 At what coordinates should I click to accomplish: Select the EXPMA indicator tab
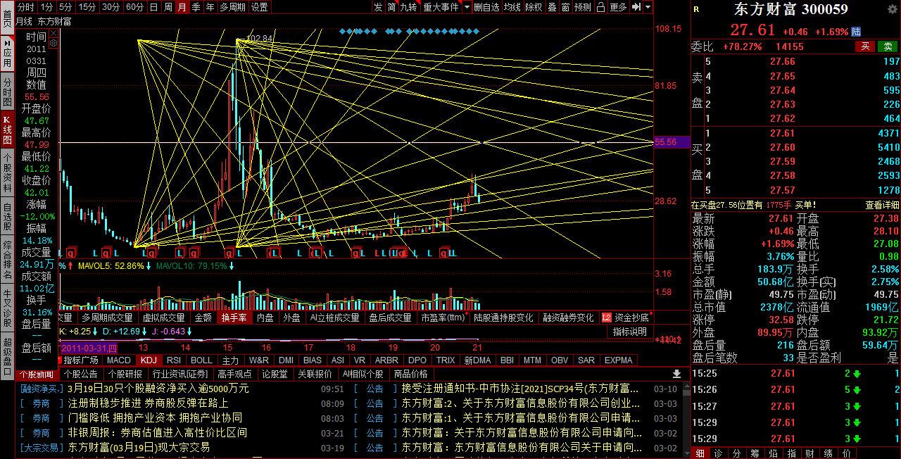[x=619, y=360]
